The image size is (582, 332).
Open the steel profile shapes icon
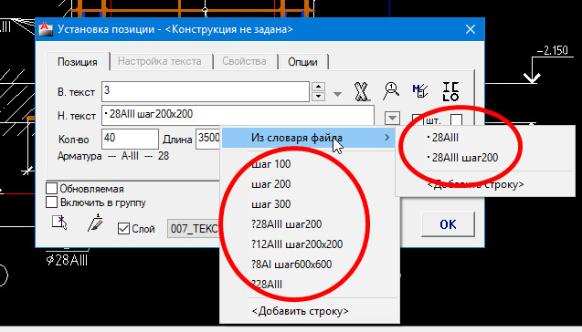(x=450, y=91)
